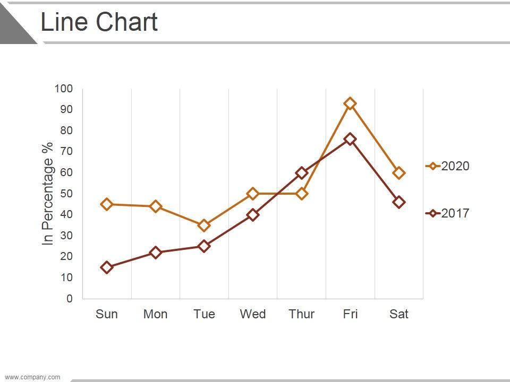Click the 2017 Thursday diamond marker
Screen dimensions: 510x382
click(x=302, y=172)
